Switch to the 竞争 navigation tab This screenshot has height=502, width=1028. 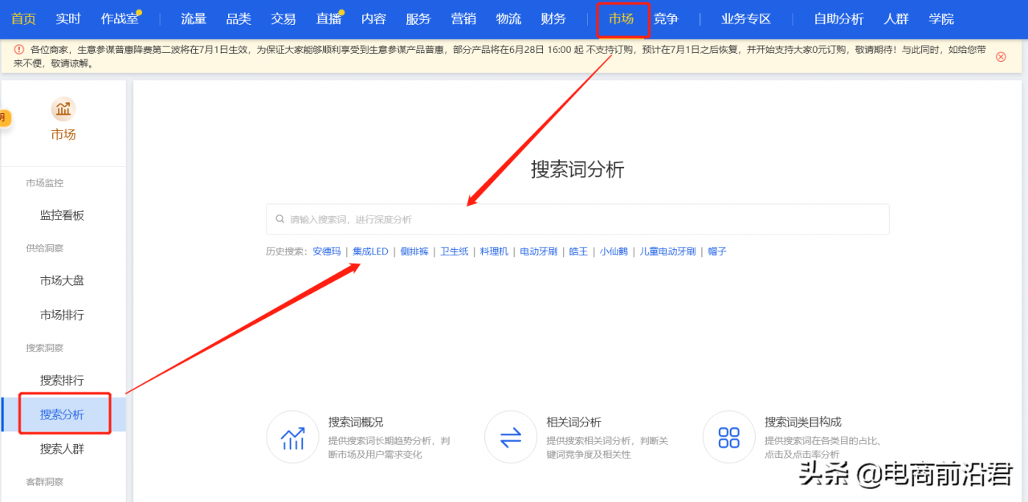point(666,20)
